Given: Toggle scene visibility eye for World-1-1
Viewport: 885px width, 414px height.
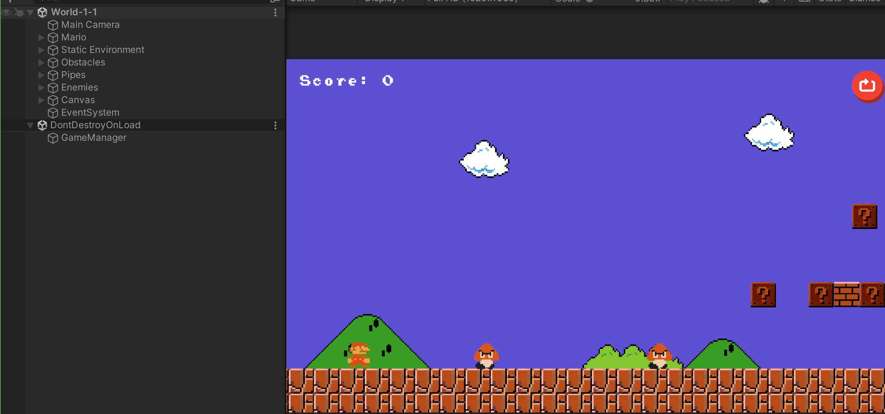Looking at the screenshot, I should 6,13.
